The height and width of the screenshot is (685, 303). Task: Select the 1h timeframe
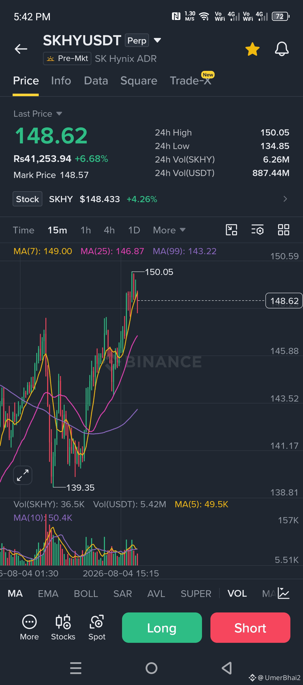[86, 230]
